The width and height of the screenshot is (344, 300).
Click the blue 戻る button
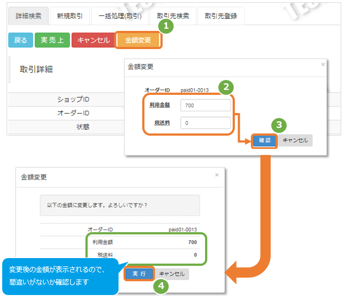[20, 40]
